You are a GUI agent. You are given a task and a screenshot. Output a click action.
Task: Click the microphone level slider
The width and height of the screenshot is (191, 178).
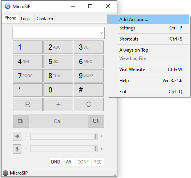click(64, 149)
